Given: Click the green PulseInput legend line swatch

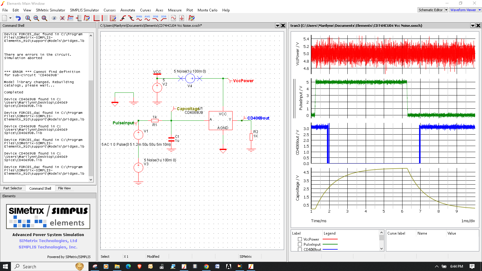Looking at the screenshot, I should pos(330,245).
